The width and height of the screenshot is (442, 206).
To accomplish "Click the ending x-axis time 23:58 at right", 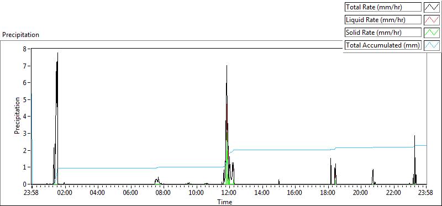I will 425,193.
